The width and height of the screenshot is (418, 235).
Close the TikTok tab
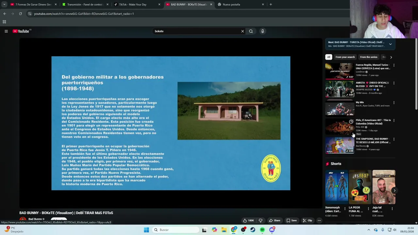point(159,5)
